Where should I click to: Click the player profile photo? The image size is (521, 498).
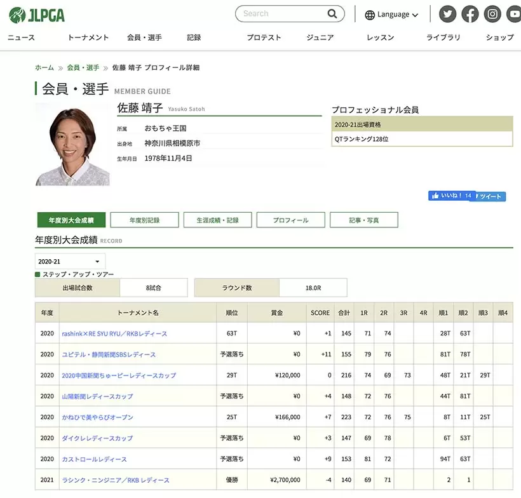72,145
